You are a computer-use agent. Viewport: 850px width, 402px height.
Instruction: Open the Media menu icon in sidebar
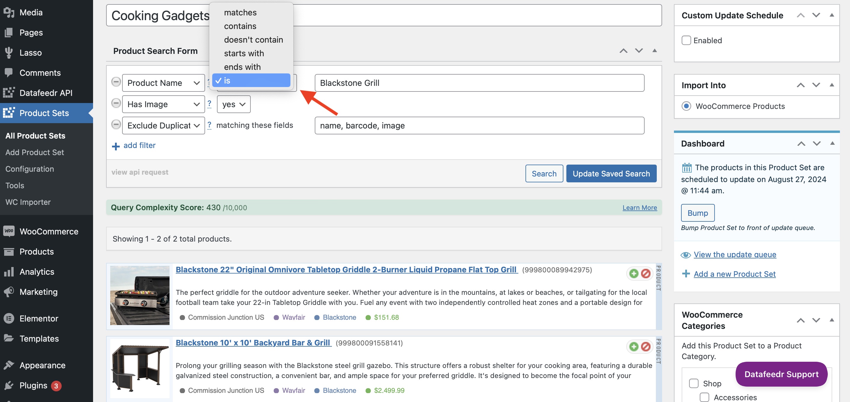click(x=9, y=12)
